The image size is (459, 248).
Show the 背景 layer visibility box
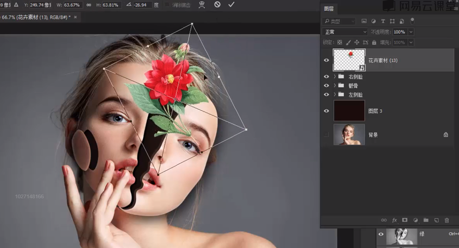click(x=326, y=135)
